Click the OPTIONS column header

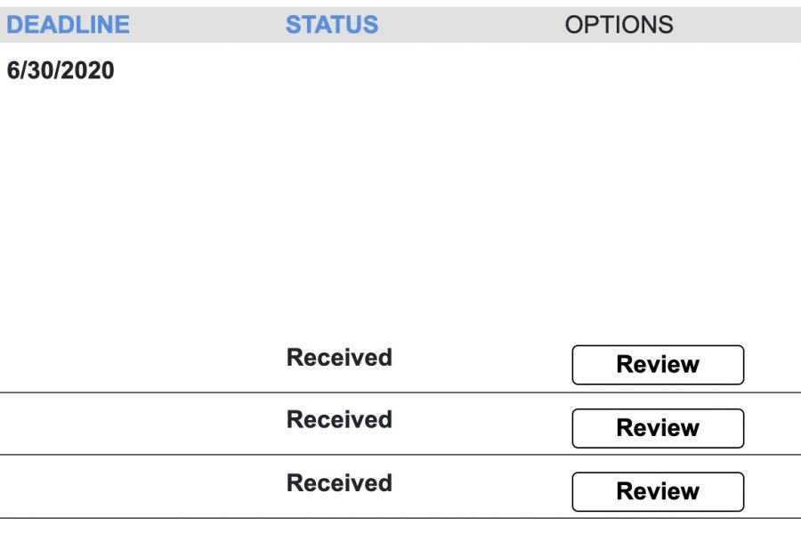[619, 25]
